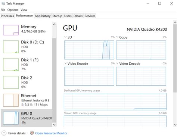Open the Video Decode engine dropdown

pyautogui.click(x=117, y=63)
